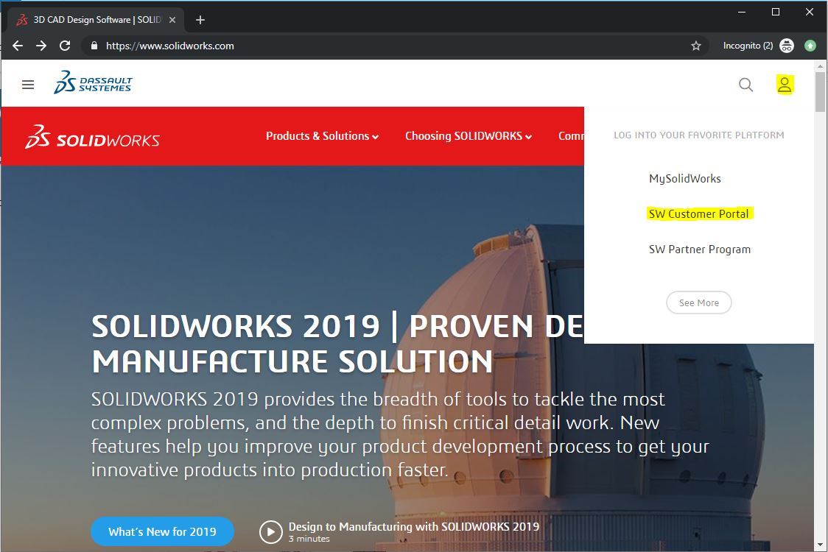Screen dimensions: 828x552
Task: Click the Incognito mode indicator icon
Action: 787,46
